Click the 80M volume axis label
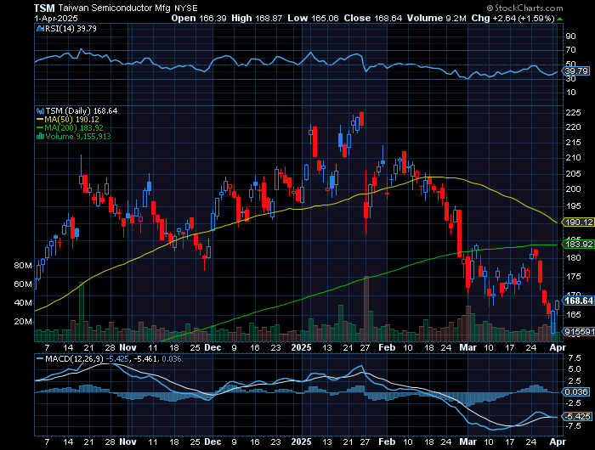The height and width of the screenshot is (450, 595). coord(23,266)
